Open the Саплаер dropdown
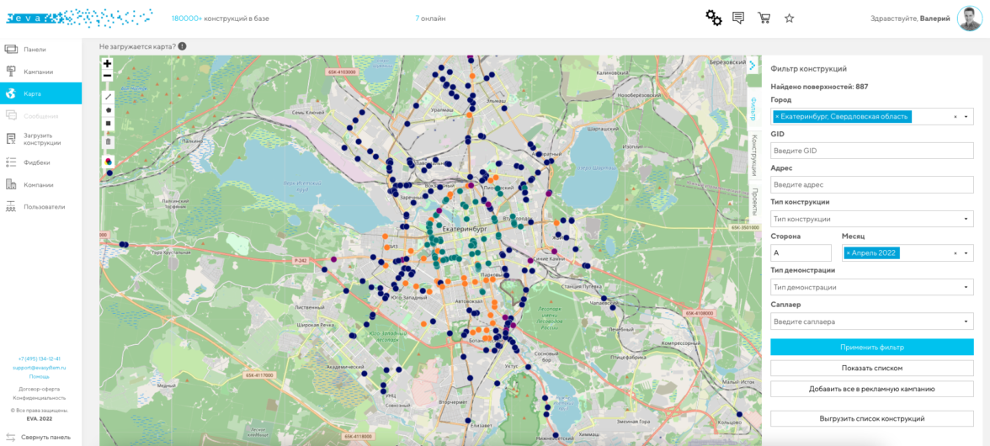 [871, 321]
